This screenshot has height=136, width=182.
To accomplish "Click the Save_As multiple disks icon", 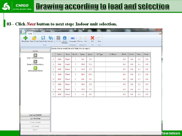I will click(51, 38).
